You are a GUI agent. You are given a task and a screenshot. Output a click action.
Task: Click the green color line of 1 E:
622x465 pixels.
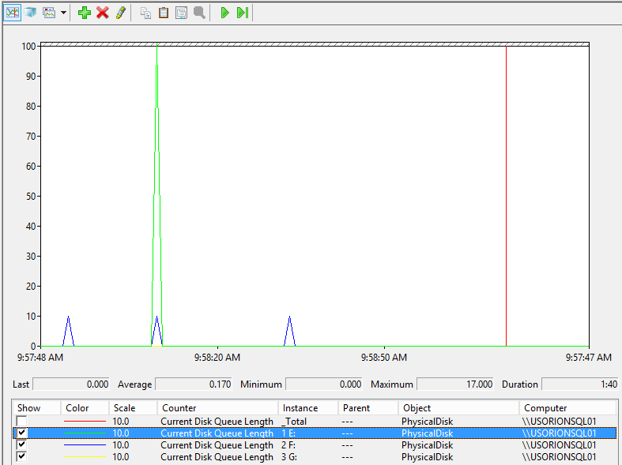(85, 433)
